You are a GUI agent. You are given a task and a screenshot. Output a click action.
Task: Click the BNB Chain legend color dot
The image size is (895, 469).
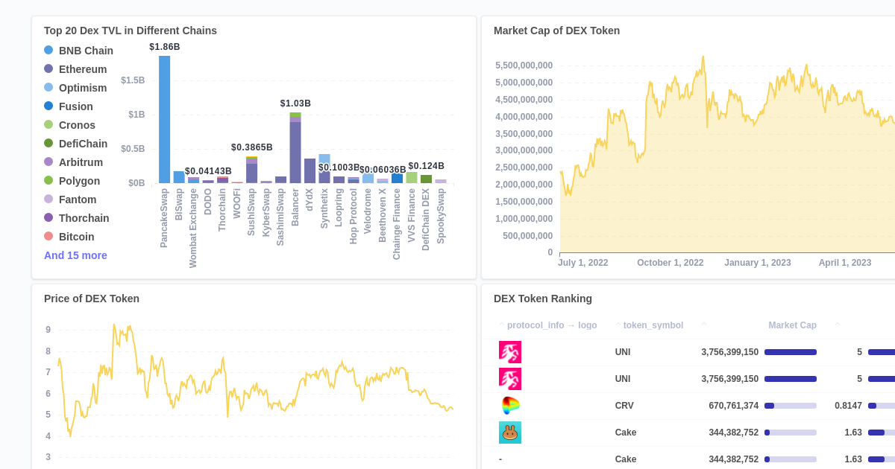click(x=49, y=50)
